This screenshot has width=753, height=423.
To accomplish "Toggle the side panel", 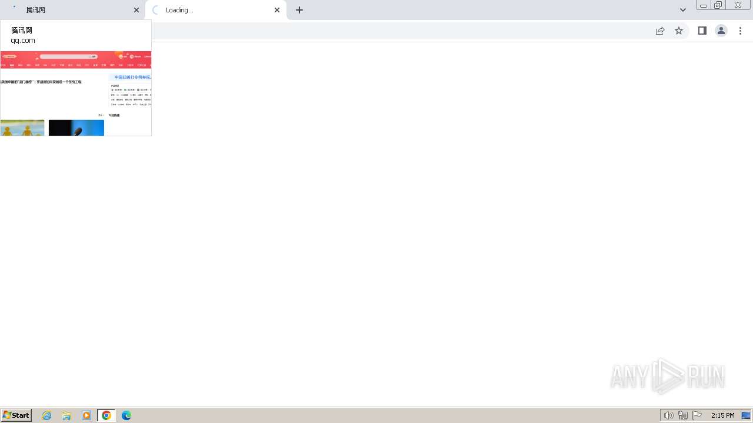I will coord(702,31).
